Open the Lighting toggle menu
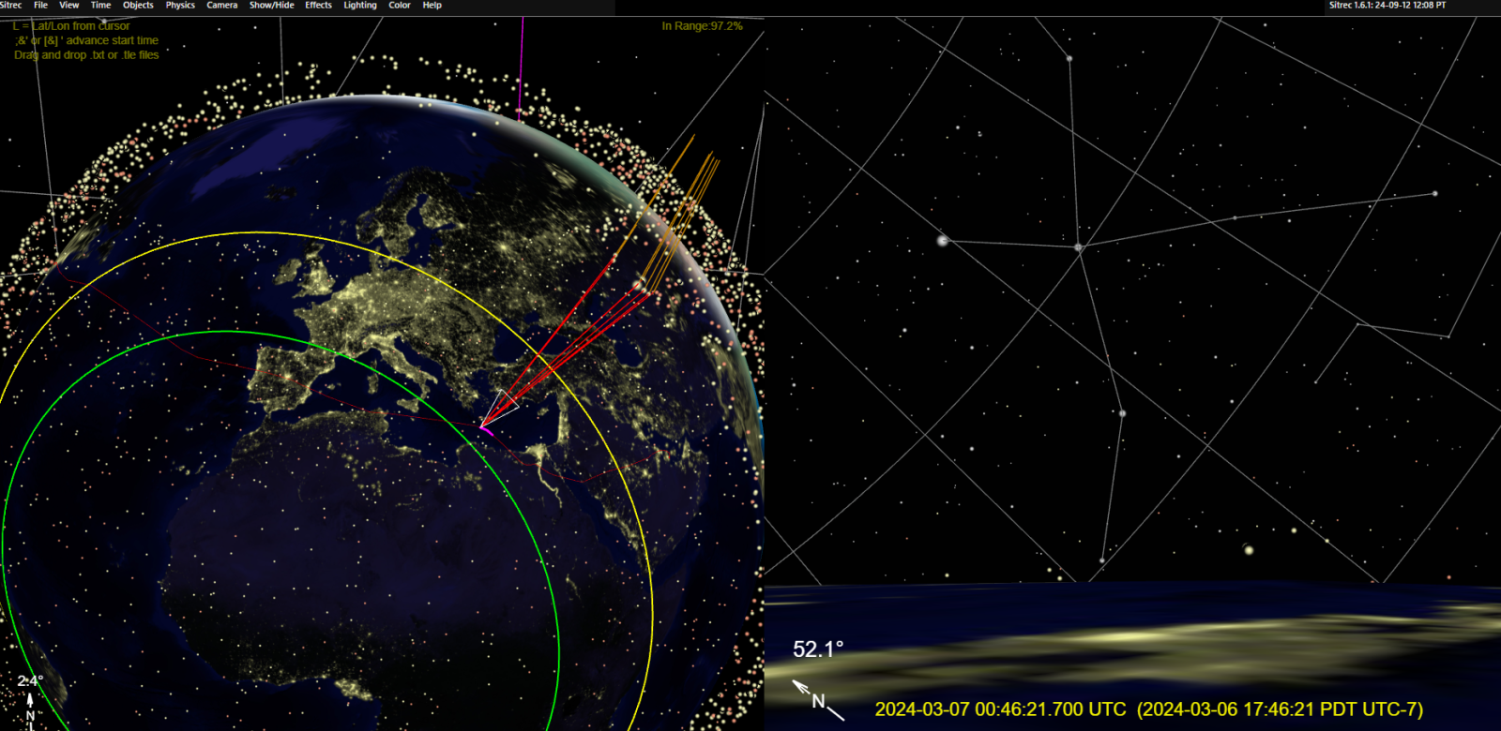1501x731 pixels. pos(359,6)
